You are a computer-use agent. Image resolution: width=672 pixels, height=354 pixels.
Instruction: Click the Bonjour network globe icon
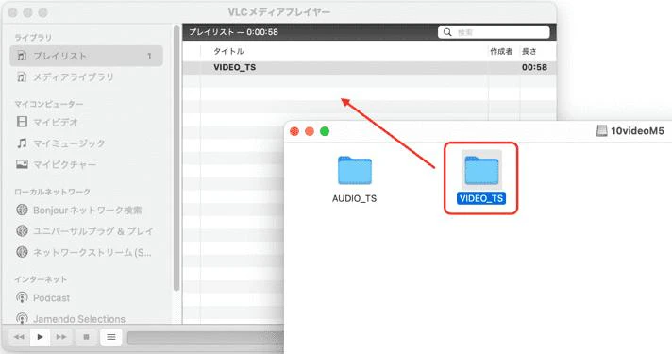pyautogui.click(x=22, y=210)
